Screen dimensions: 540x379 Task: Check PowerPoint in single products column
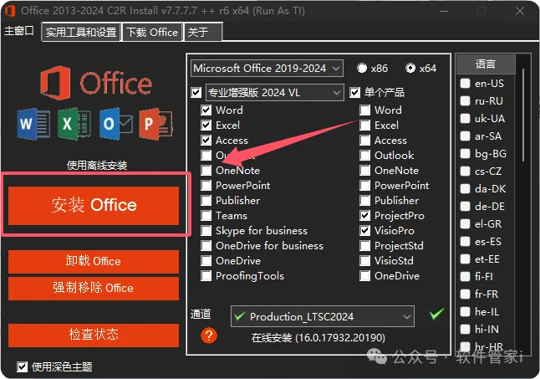point(365,186)
